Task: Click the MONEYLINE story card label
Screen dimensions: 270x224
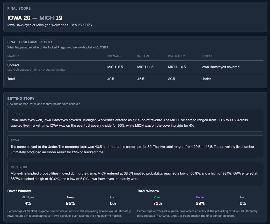Action: click(19, 167)
